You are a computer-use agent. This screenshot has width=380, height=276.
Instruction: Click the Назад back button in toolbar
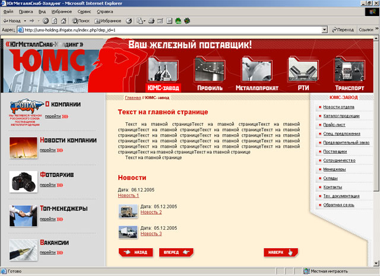[12, 21]
